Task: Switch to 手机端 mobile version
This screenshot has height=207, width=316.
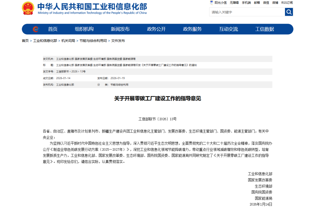Action: [246, 3]
